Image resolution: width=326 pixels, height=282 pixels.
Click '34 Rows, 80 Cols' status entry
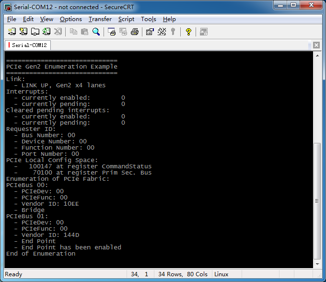click(x=183, y=274)
